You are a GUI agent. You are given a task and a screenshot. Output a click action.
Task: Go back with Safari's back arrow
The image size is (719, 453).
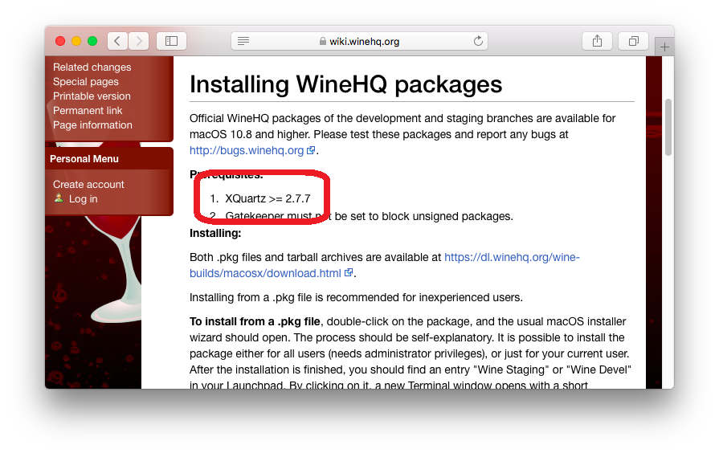[x=117, y=41]
